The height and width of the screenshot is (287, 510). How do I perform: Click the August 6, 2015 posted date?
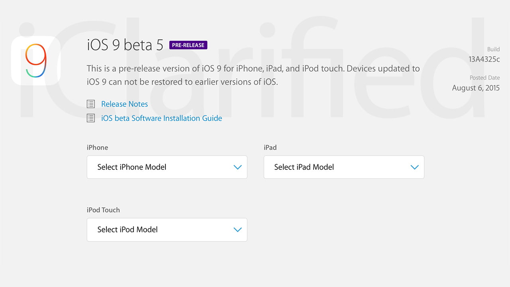[x=476, y=88]
